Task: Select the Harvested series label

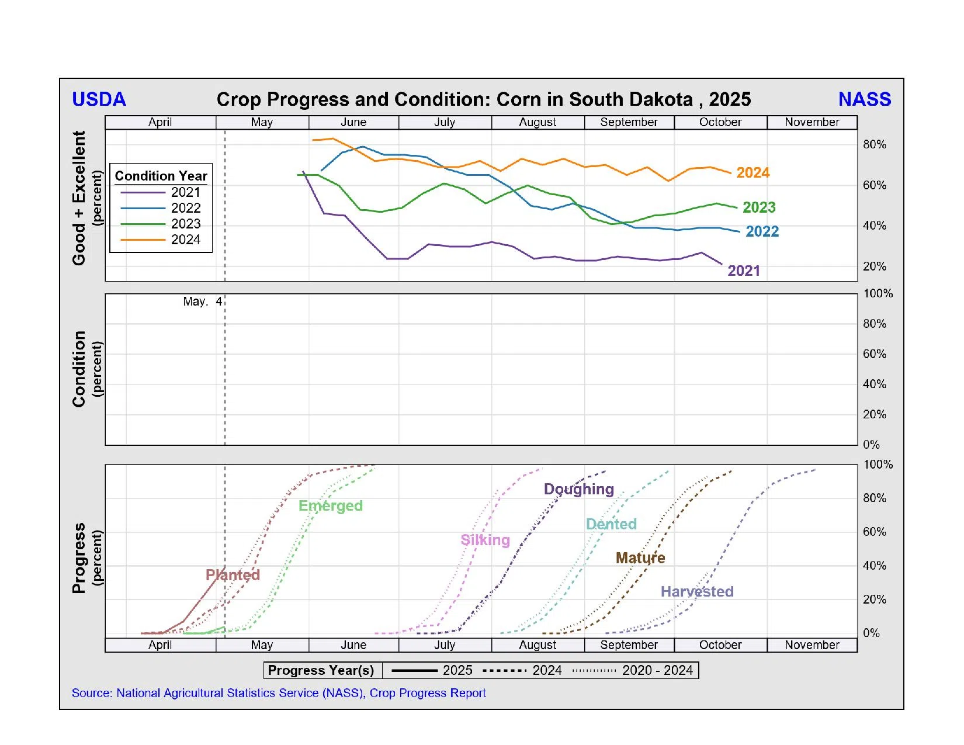Action: click(697, 591)
